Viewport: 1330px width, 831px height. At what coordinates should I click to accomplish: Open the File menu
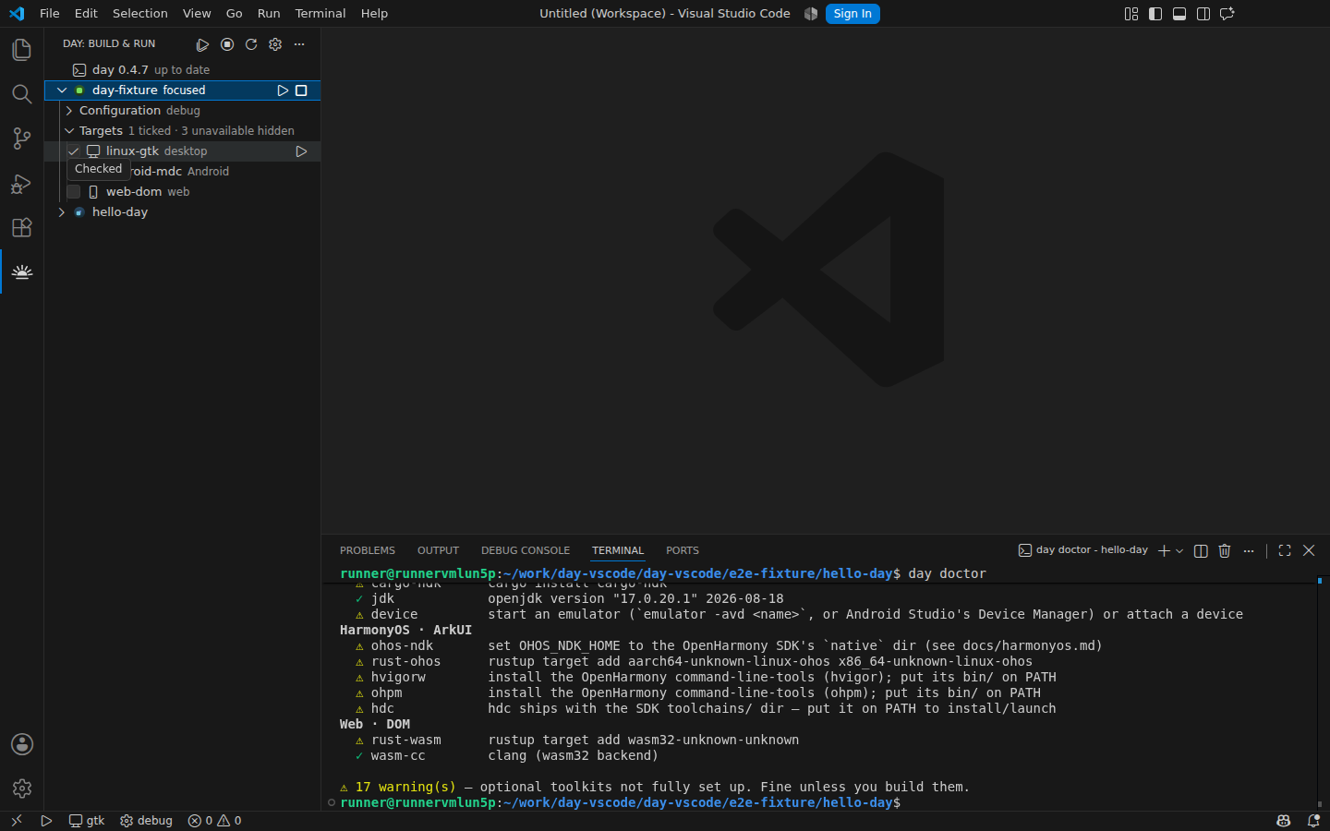(x=50, y=14)
